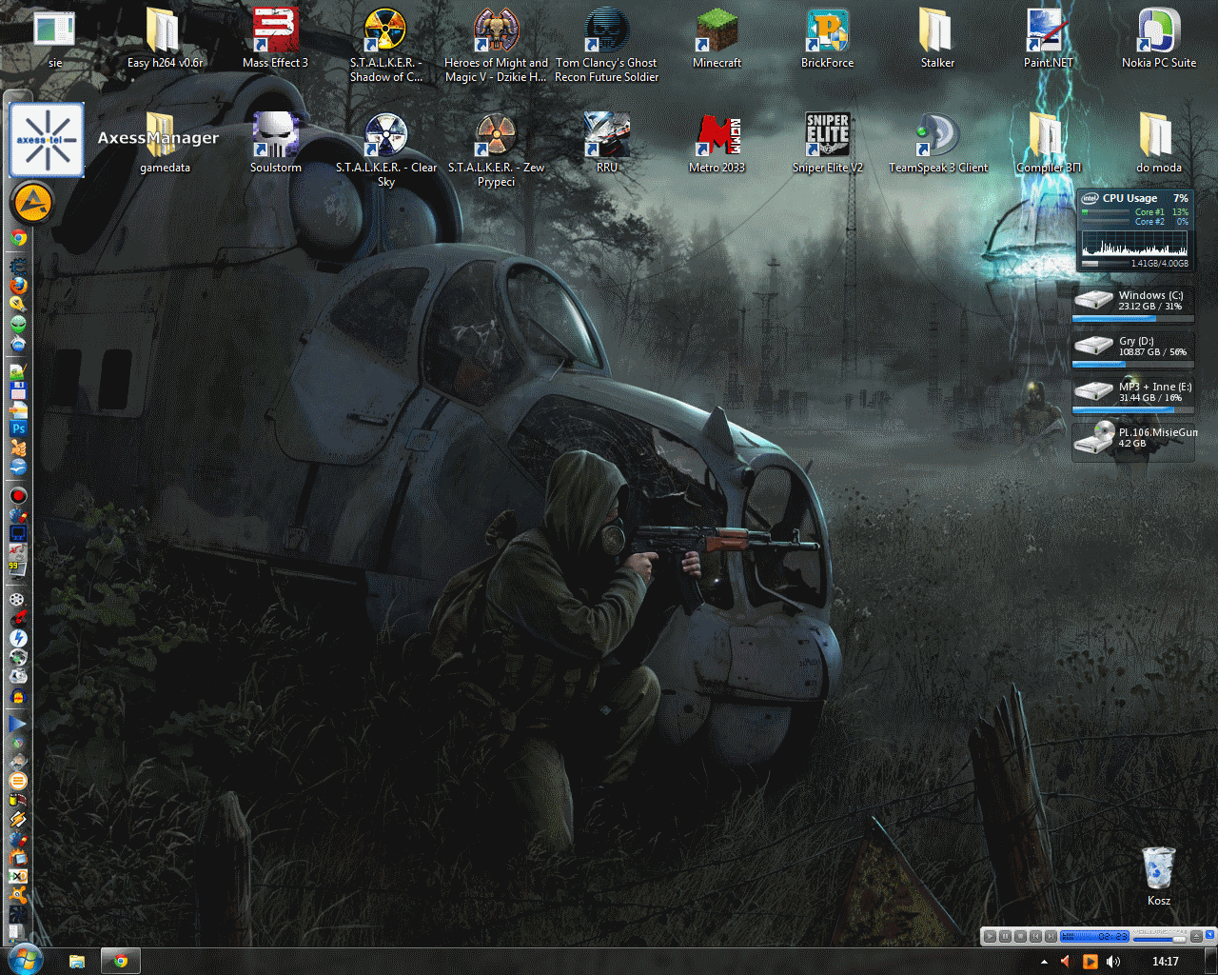Screen dimensions: 1218x975
Task: Skip to previous track on mini player
Action: pyautogui.click(x=1035, y=937)
